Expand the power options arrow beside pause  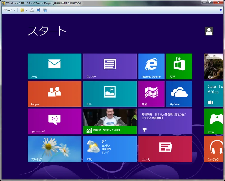26,10
